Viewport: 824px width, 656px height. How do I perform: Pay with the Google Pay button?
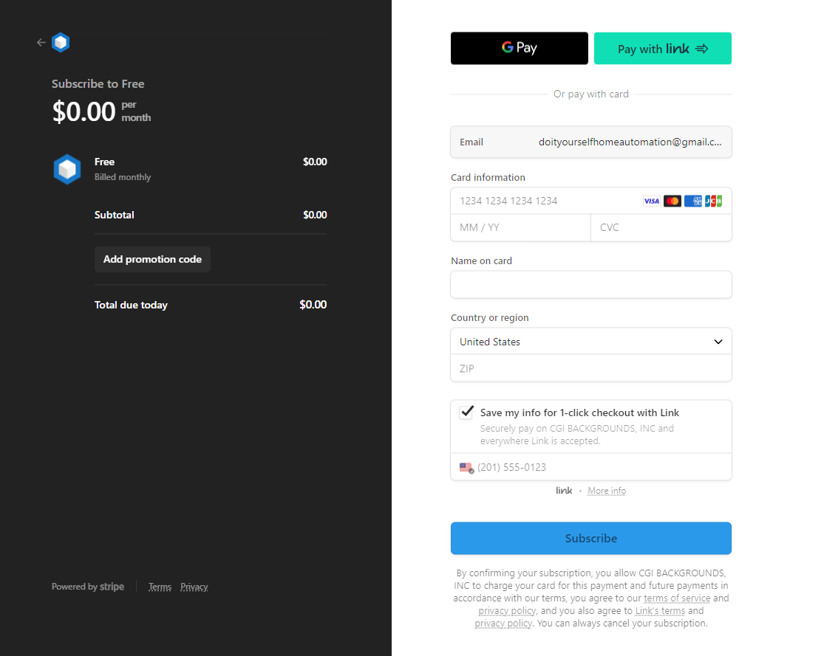[519, 48]
